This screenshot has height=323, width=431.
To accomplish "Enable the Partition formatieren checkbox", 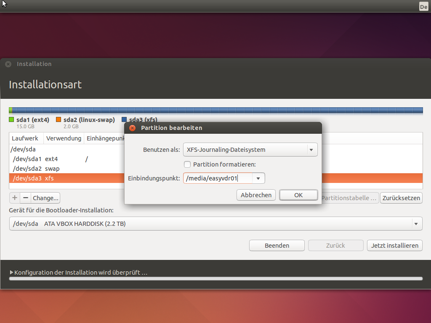I will 187,164.
